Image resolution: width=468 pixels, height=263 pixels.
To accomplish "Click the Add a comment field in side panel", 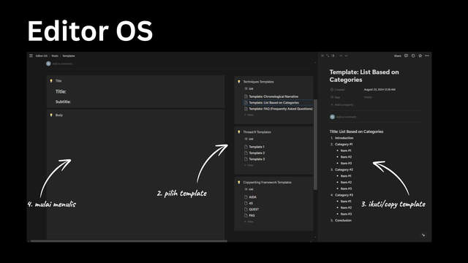I will click(x=347, y=117).
